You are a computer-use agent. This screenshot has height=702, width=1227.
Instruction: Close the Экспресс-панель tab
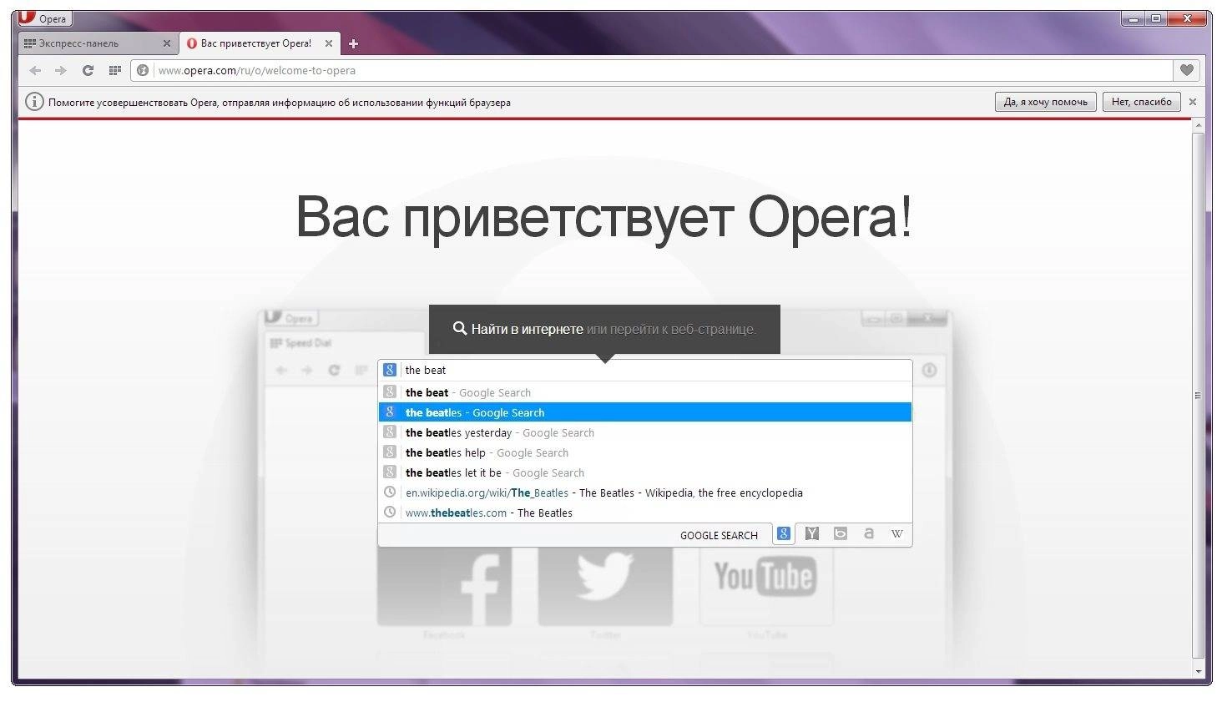[x=166, y=43]
